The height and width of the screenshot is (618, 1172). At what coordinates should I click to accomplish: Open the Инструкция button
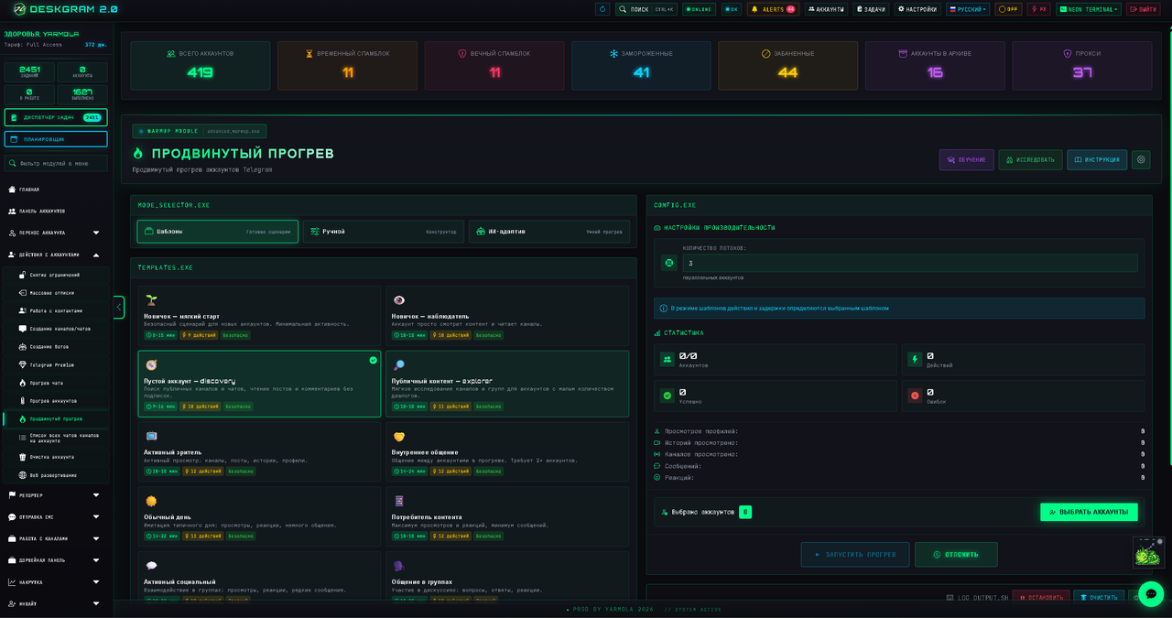click(1097, 159)
